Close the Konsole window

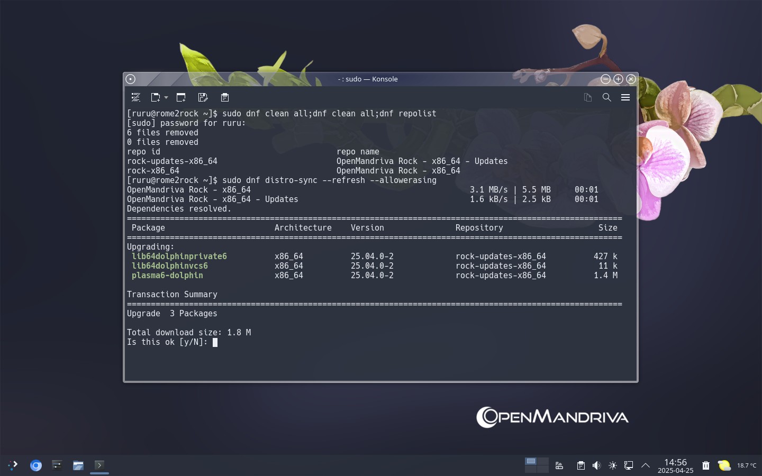tap(631, 79)
